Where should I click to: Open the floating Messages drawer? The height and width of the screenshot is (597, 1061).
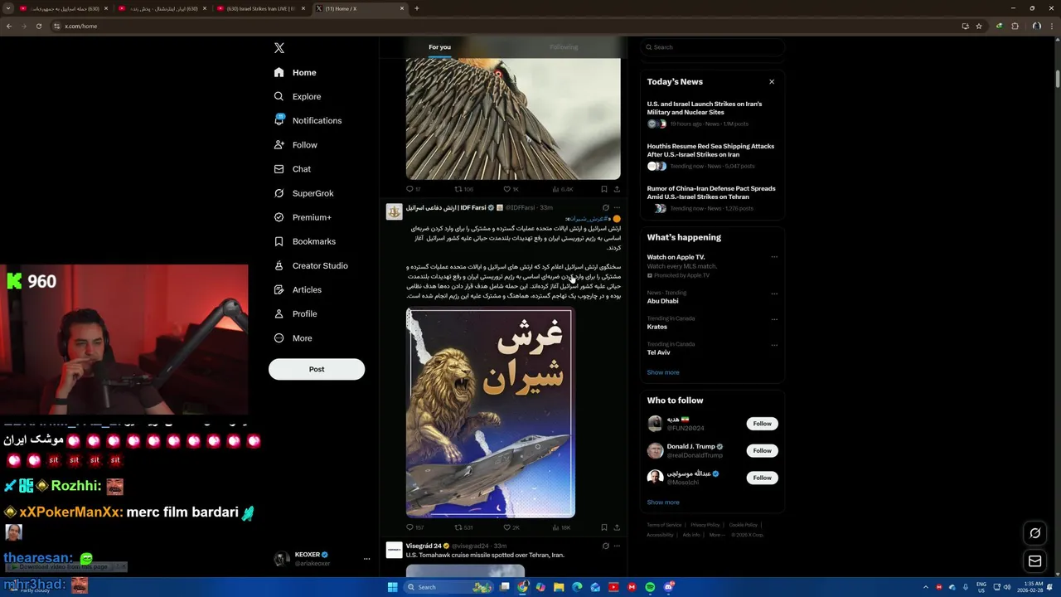pos(1035,561)
